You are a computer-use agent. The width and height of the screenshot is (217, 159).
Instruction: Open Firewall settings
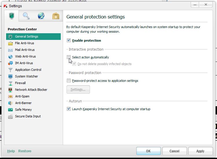point(33,83)
